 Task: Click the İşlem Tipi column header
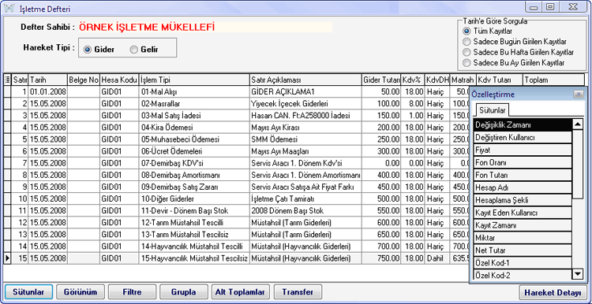click(x=194, y=80)
